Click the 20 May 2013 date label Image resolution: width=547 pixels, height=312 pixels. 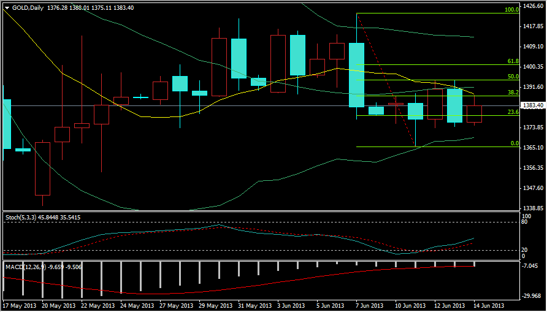pos(59,306)
